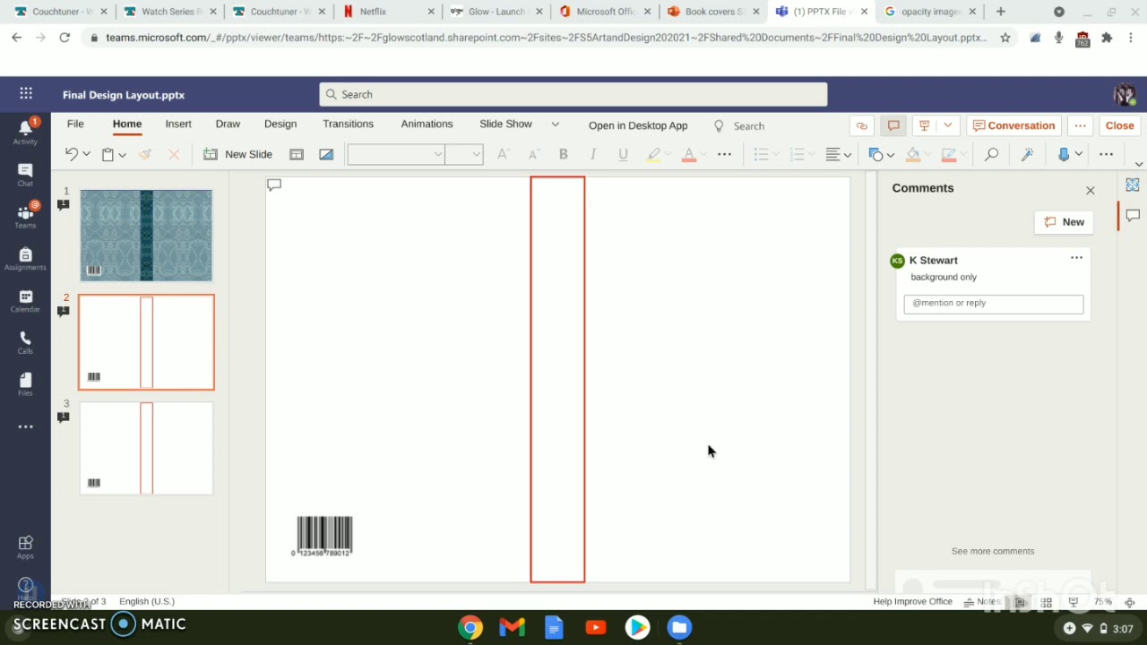This screenshot has width=1147, height=645.
Task: Click the comment marker on slide
Action: [274, 185]
